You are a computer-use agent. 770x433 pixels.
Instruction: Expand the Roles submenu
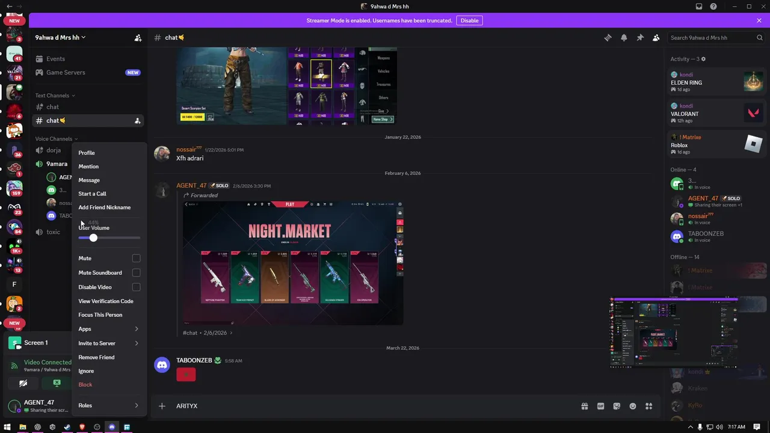tap(109, 405)
